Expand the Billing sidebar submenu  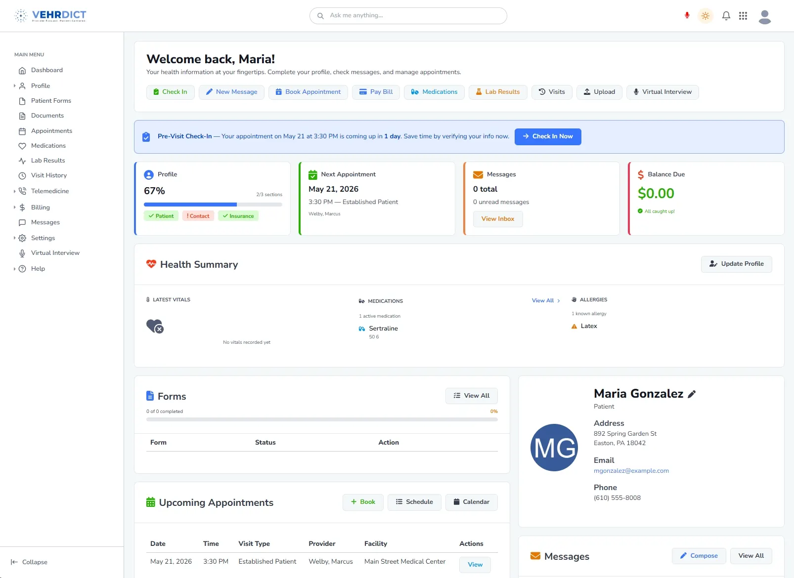pyautogui.click(x=15, y=207)
